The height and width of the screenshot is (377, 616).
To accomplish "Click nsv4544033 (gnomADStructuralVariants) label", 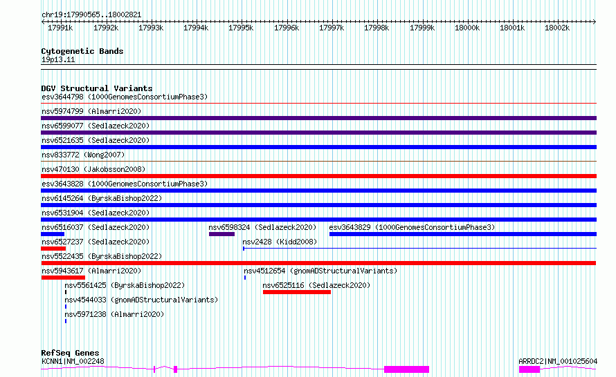I will pos(141,300).
